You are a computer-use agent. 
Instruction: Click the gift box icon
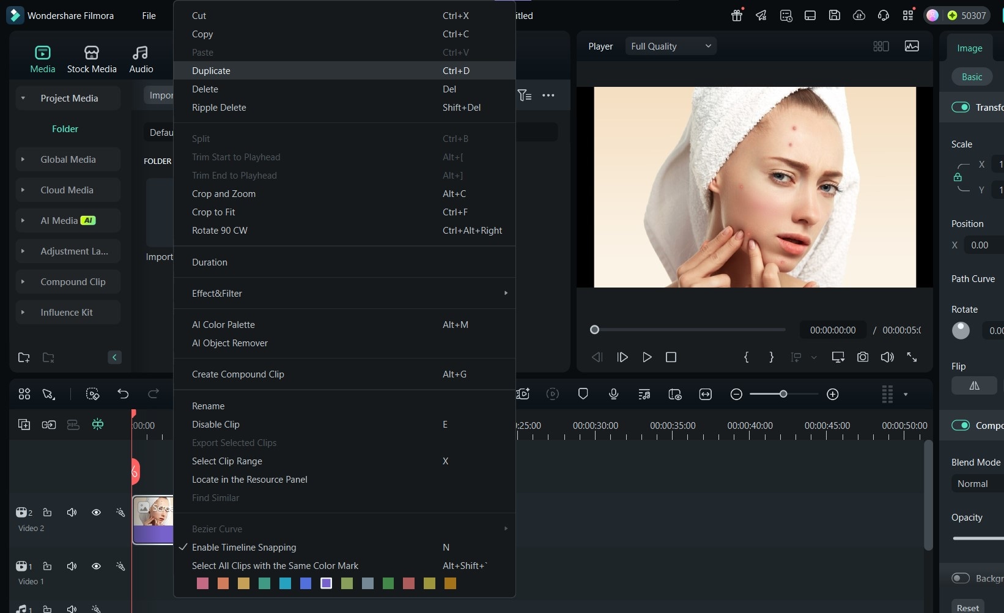pos(737,15)
